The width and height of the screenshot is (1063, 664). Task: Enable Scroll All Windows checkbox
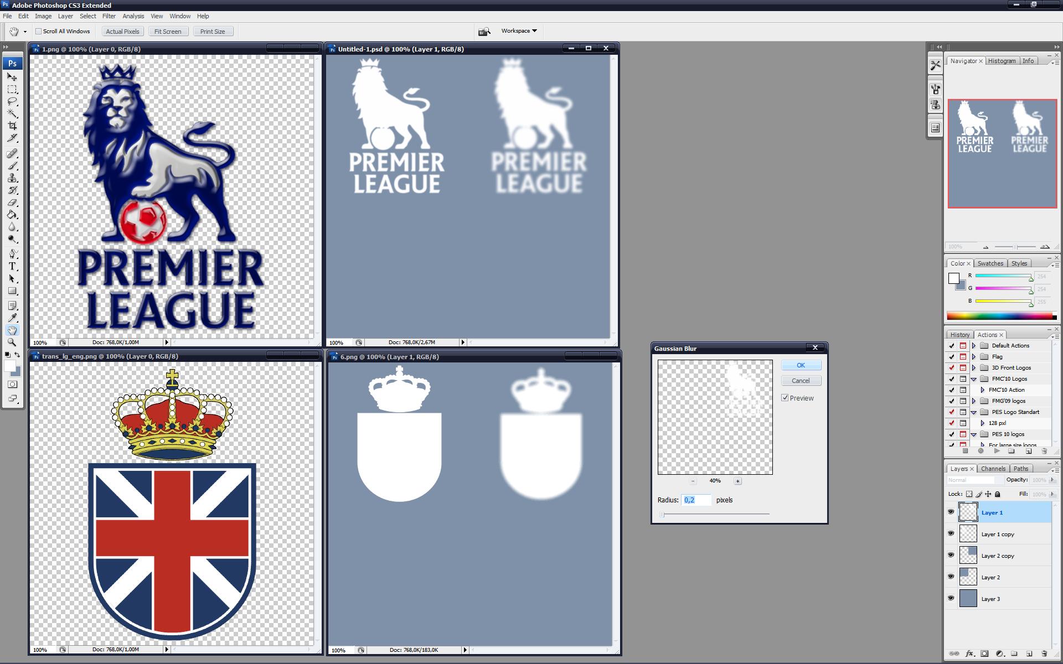click(39, 32)
